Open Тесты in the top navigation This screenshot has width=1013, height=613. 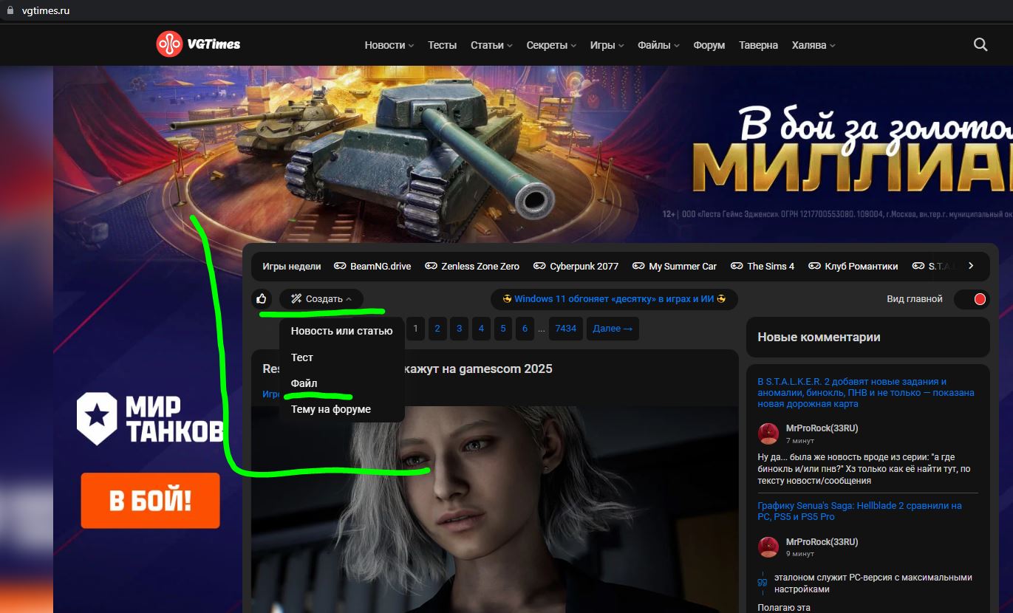click(442, 45)
